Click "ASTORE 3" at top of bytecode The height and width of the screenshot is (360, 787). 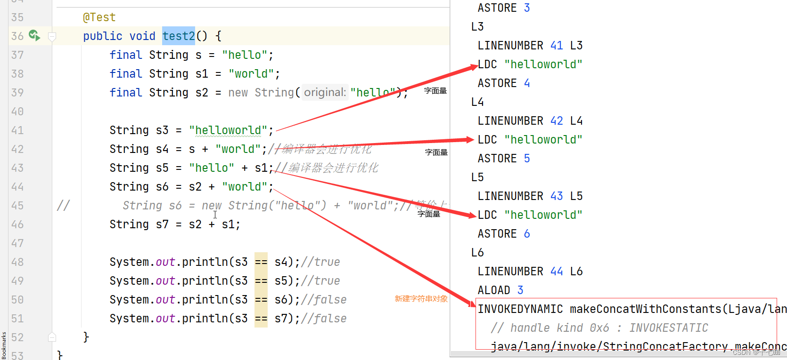click(x=504, y=8)
